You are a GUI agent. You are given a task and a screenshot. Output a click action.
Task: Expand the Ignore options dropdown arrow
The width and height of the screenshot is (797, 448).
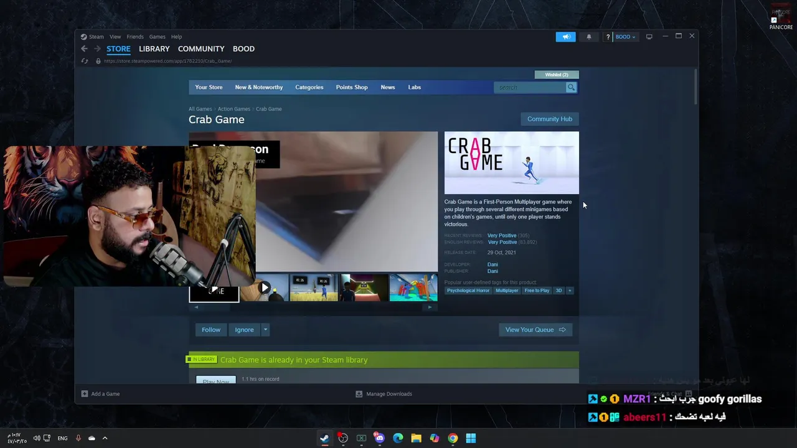click(x=265, y=330)
